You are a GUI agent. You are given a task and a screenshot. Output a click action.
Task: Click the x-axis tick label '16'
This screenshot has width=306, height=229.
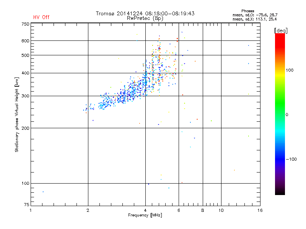click(x=260, y=210)
